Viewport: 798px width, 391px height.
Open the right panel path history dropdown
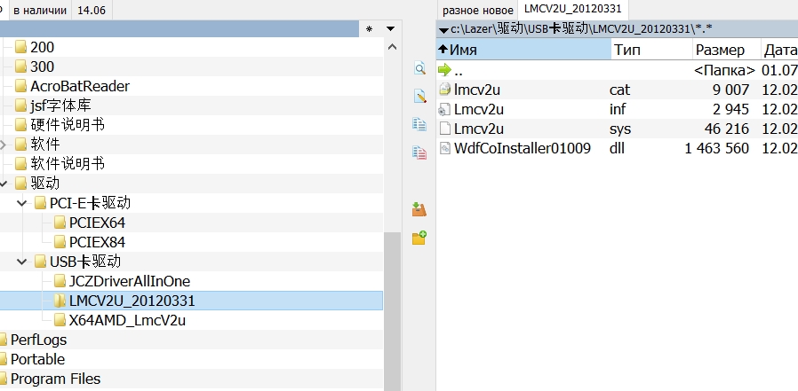(444, 29)
